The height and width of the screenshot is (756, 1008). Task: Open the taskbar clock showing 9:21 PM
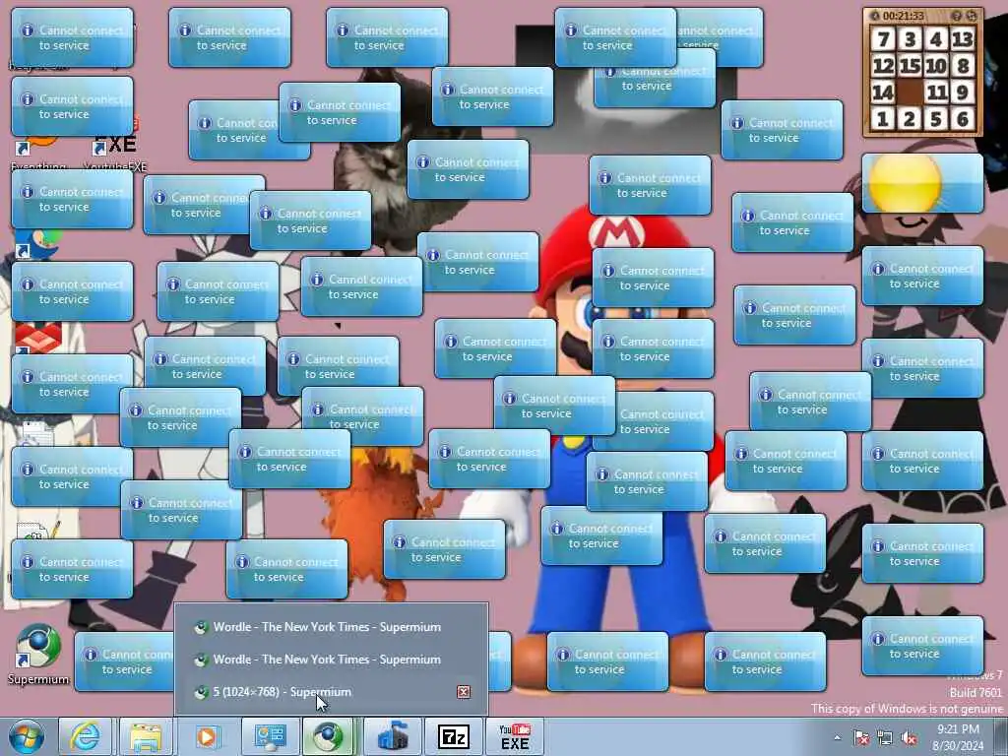958,737
